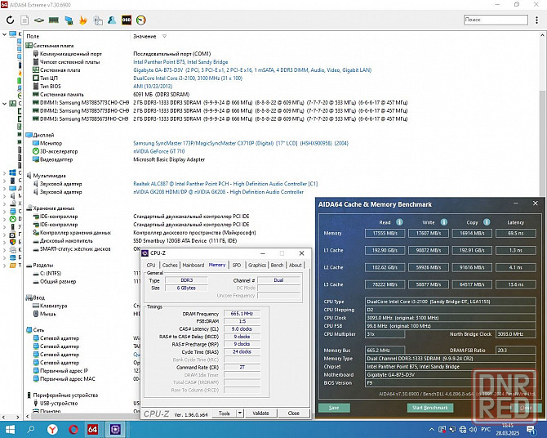Click the Validate button in CPU-Z

coord(260,413)
